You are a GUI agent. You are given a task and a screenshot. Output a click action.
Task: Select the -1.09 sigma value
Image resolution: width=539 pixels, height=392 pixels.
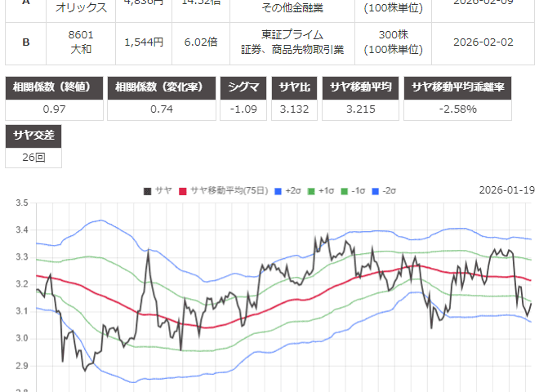pyautogui.click(x=243, y=109)
